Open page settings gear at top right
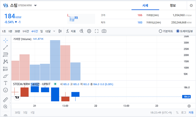This screenshot has width=196, height=117. click(x=191, y=6)
